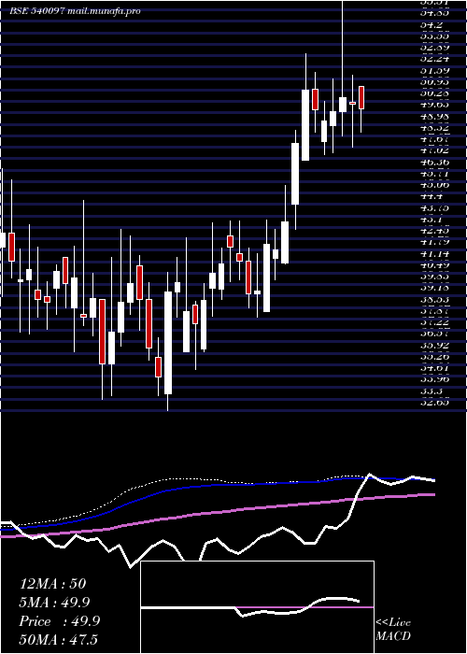Click the 'Price : 49.9' readout
This screenshot has height=654, width=467.
(x=60, y=621)
